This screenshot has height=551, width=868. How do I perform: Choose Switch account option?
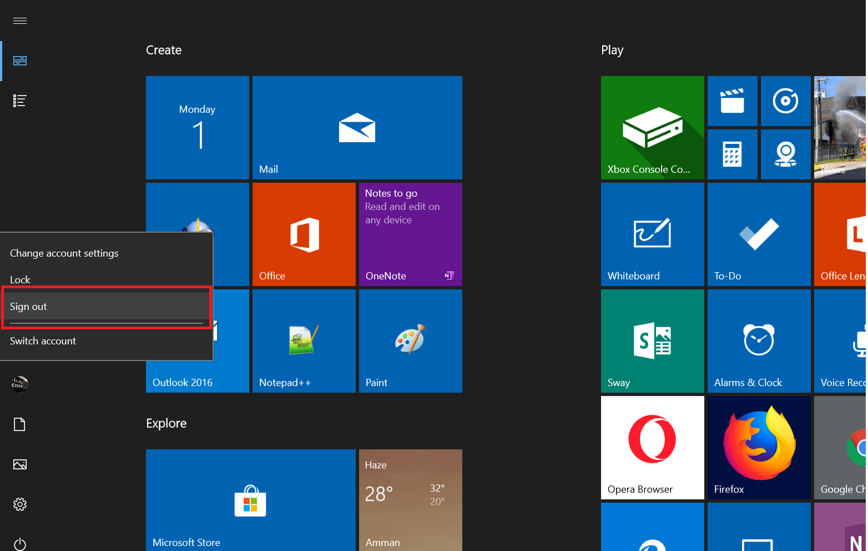[106, 341]
